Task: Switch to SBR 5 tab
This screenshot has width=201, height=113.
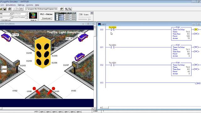Action: (x=54, y=112)
